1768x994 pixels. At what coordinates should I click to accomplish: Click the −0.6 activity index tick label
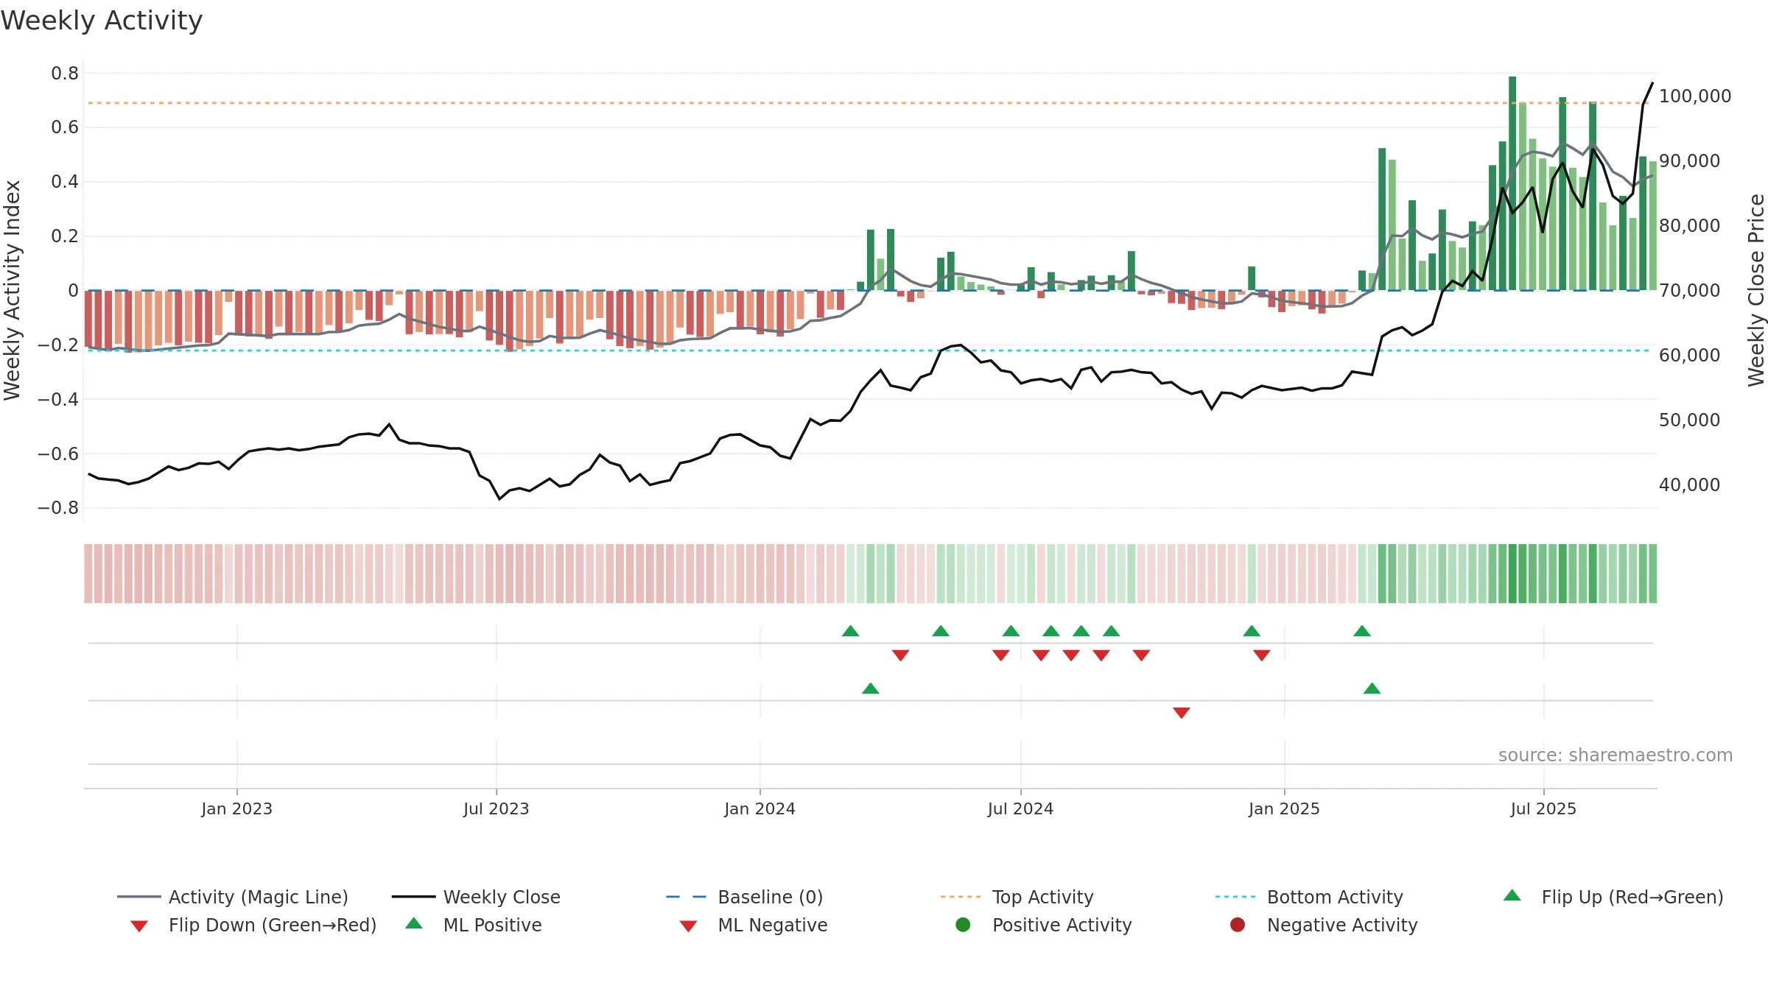(58, 454)
